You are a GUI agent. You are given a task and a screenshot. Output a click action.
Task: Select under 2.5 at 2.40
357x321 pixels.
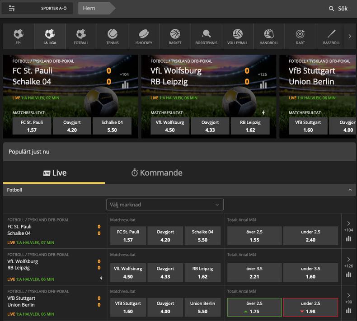pos(310,236)
